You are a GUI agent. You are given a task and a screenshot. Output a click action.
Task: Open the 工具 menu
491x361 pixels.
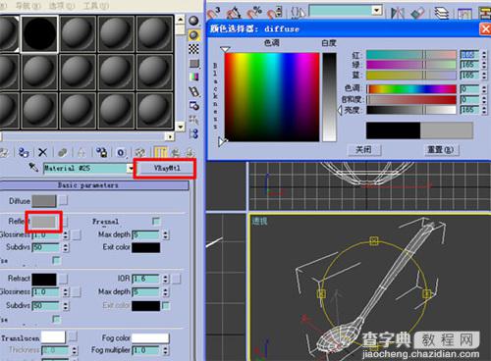(x=96, y=6)
